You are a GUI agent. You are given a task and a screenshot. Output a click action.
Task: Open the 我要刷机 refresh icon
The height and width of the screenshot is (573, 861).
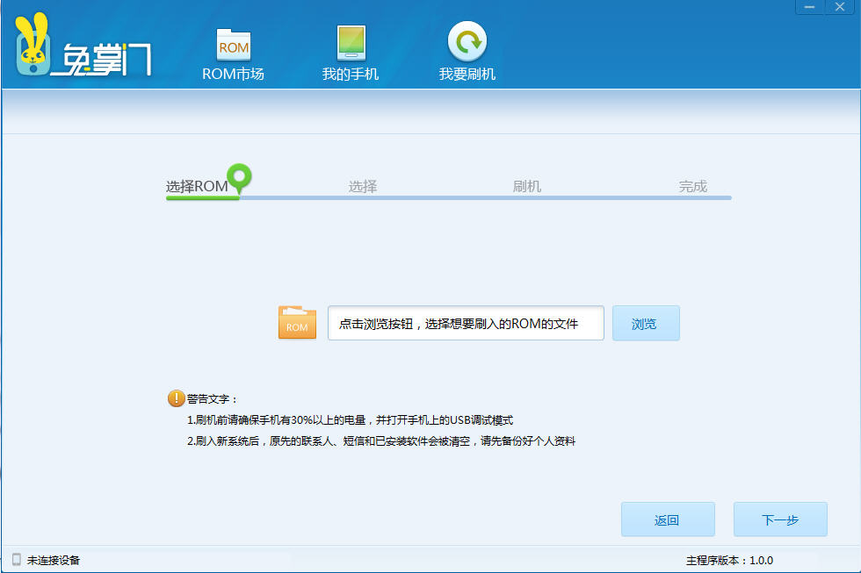point(467,41)
